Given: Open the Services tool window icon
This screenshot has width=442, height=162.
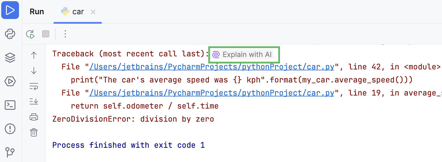Looking at the screenshot, I should point(10,81).
